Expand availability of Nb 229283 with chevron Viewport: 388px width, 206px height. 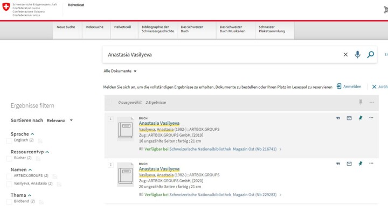pyautogui.click(x=280, y=195)
